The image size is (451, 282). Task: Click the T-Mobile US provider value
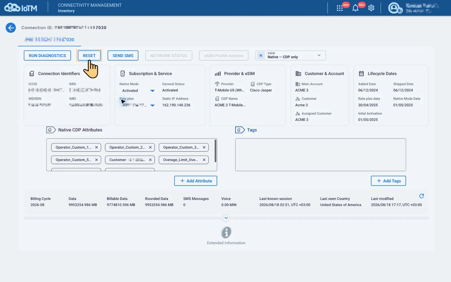coord(229,90)
